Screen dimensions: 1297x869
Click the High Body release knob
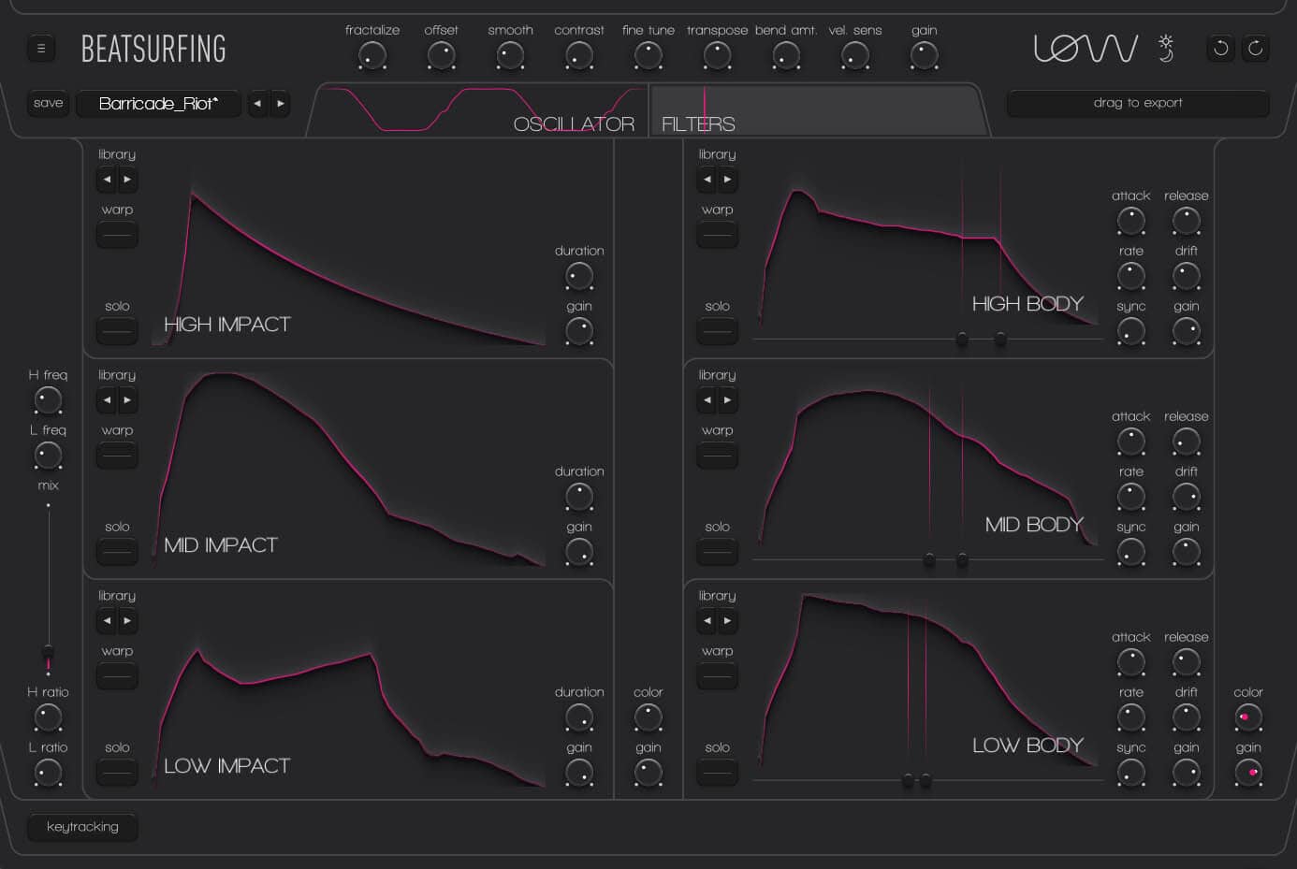(x=1187, y=221)
